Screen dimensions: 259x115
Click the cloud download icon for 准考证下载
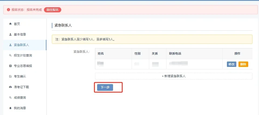pos(11,87)
